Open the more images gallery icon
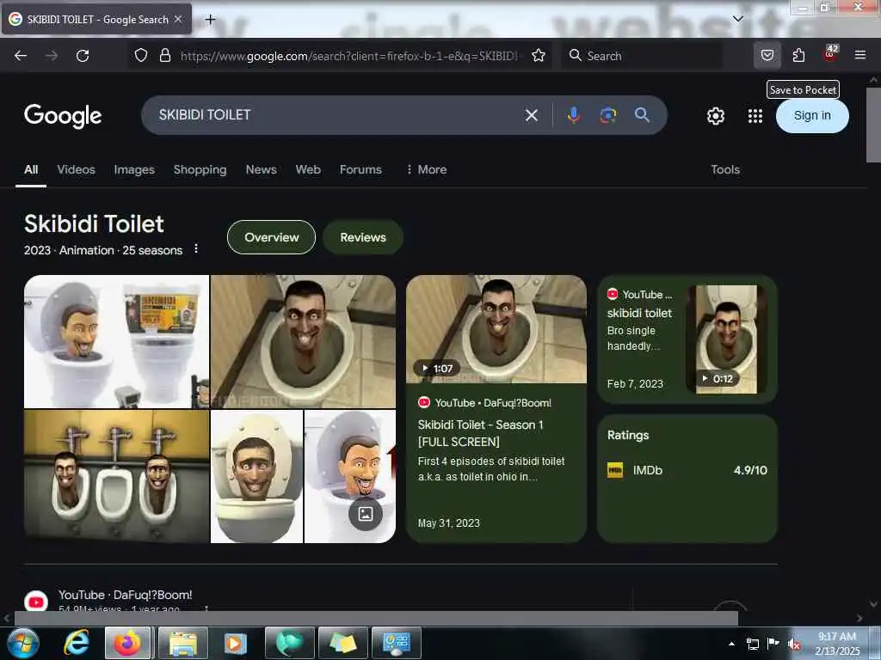This screenshot has height=660, width=881. pos(365,514)
